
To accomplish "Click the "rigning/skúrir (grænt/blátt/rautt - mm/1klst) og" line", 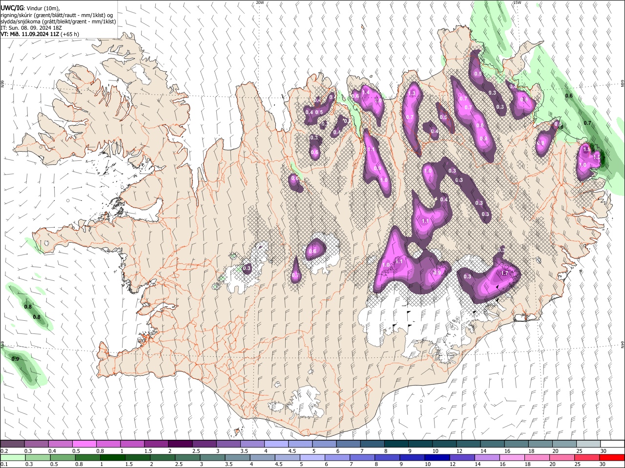I will point(57,15).
